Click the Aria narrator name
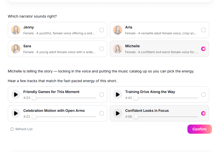The height and width of the screenshot is (152, 218). (129, 27)
